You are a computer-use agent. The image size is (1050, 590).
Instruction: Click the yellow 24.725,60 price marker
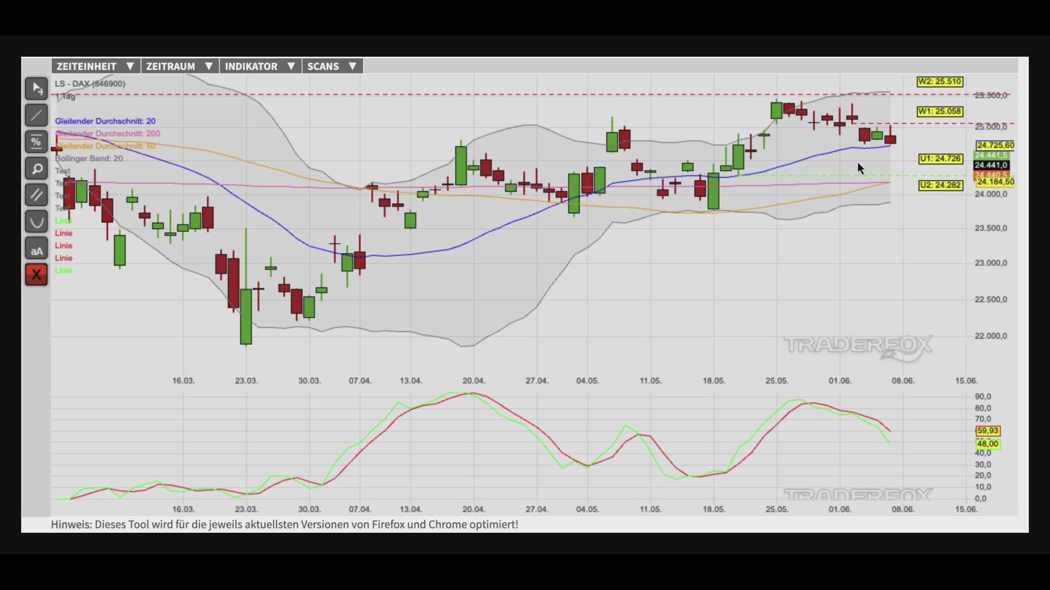pyautogui.click(x=995, y=145)
